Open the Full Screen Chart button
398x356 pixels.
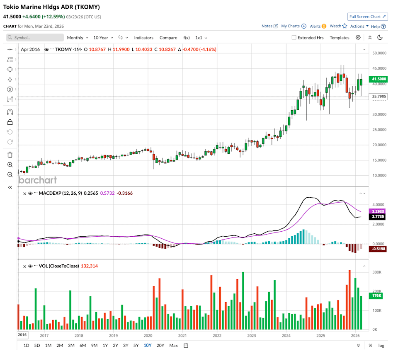pyautogui.click(x=367, y=17)
